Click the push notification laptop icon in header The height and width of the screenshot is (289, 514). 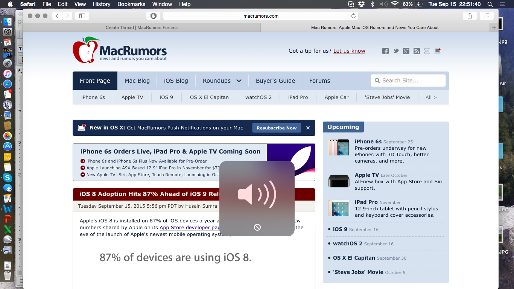pos(437,51)
